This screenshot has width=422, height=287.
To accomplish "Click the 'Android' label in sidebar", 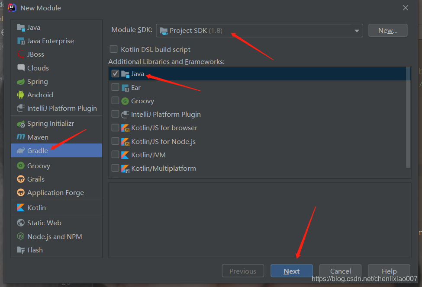I will [40, 95].
